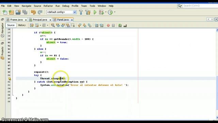The image size is (218, 123).
Task: Open the Source menu
Action: point(37,6)
